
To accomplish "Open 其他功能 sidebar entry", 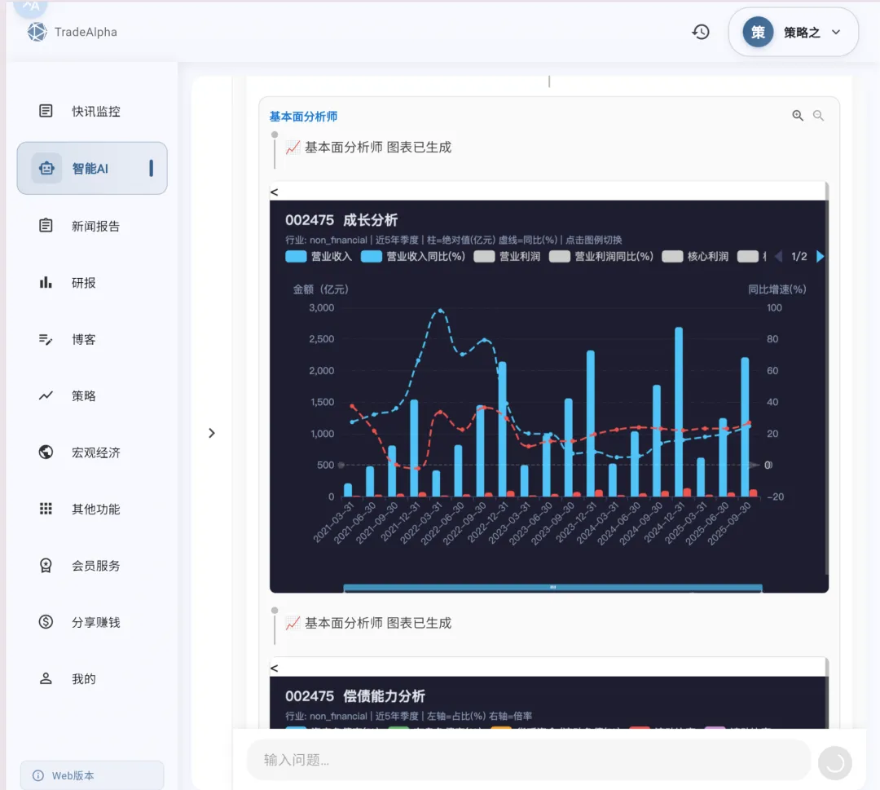I will pyautogui.click(x=92, y=509).
